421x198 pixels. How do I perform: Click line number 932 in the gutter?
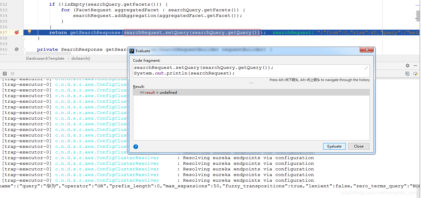4,4
